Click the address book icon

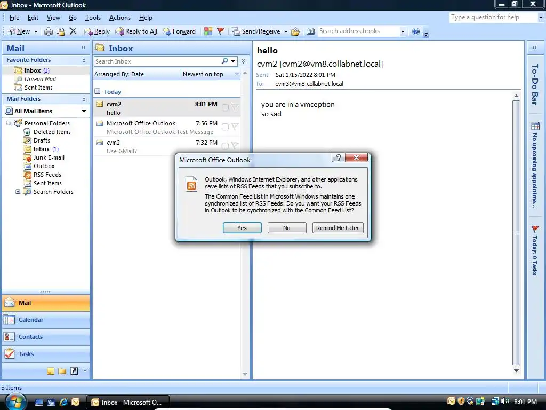pyautogui.click(x=311, y=31)
